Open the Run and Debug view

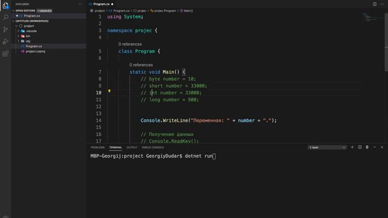(5, 41)
